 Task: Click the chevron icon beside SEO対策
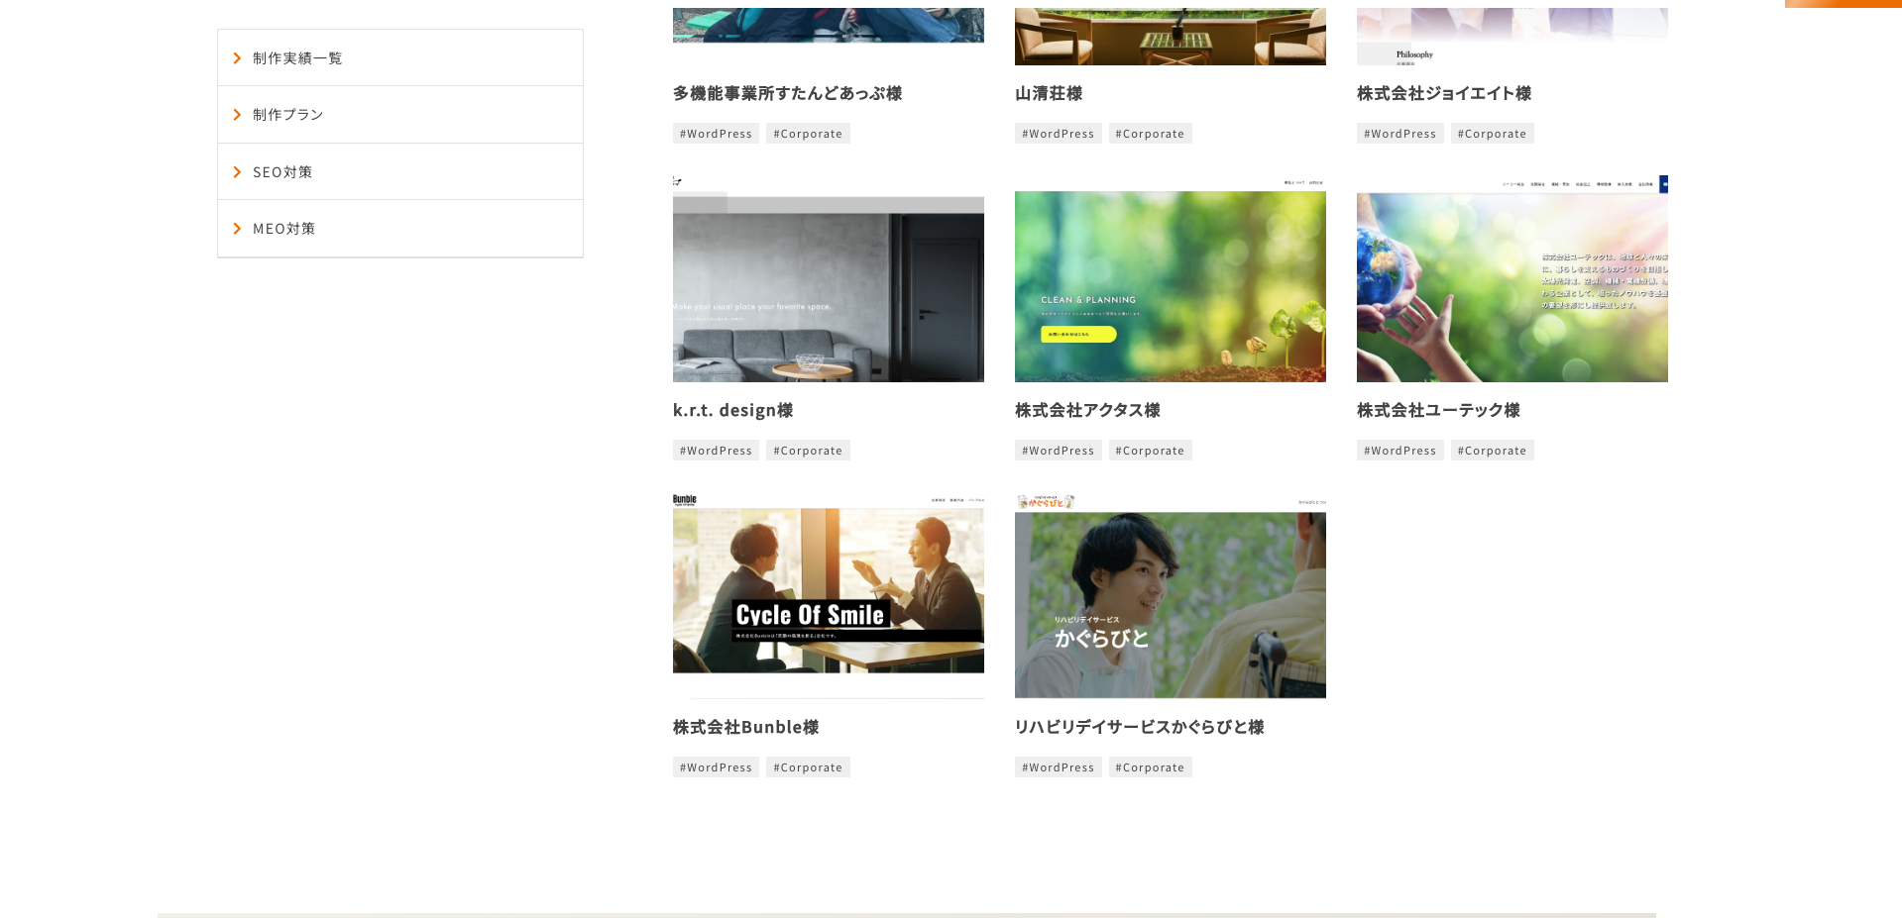(237, 171)
